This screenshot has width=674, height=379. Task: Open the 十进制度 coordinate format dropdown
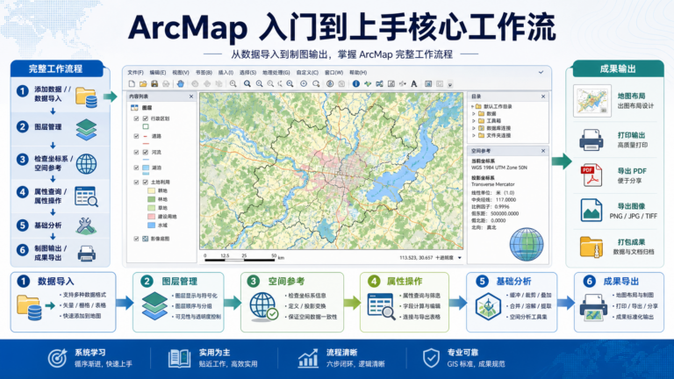tap(460, 258)
